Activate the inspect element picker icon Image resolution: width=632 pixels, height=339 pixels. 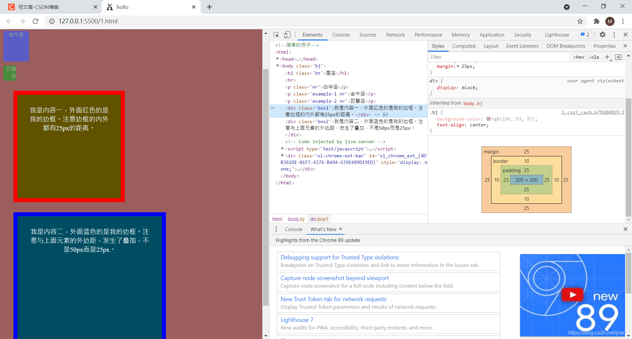(x=276, y=35)
